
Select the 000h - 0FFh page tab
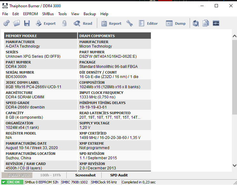click(x=17, y=175)
